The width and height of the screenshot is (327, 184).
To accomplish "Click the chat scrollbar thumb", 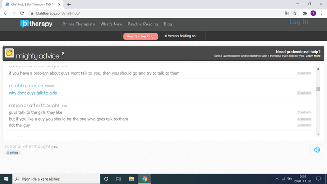I will click(x=318, y=89).
